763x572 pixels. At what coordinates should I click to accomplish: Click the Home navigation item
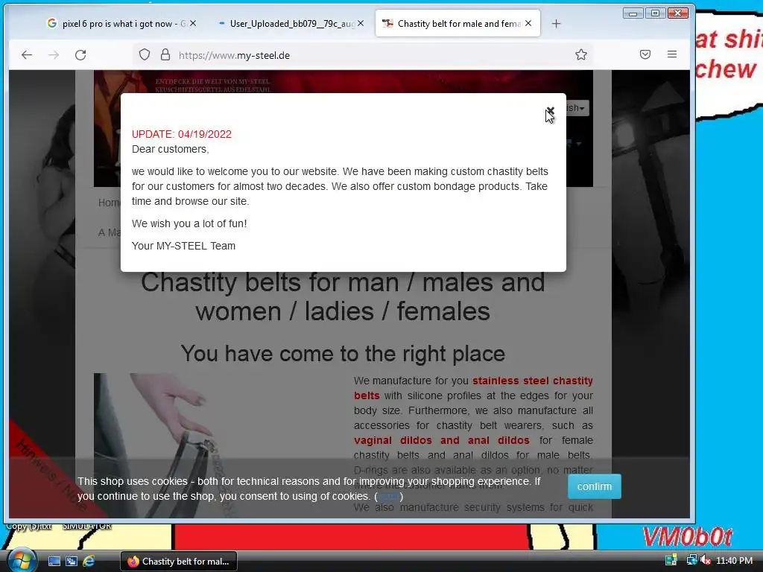pyautogui.click(x=109, y=203)
